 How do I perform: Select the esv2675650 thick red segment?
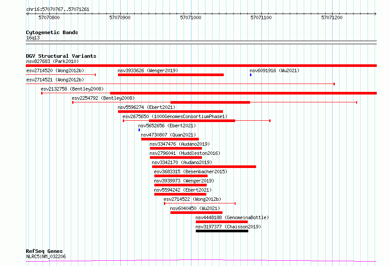coord(192,121)
